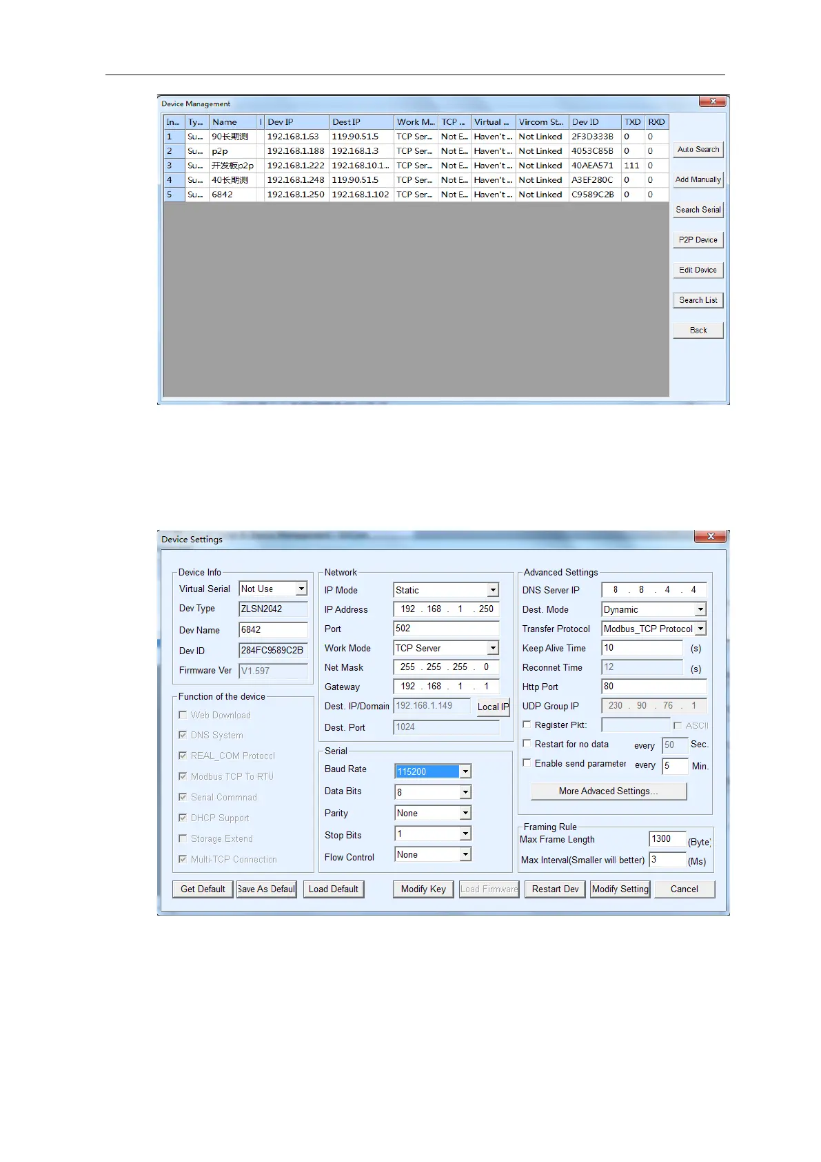Open the Flow Control dropdown
821x1162 pixels.
(x=465, y=854)
